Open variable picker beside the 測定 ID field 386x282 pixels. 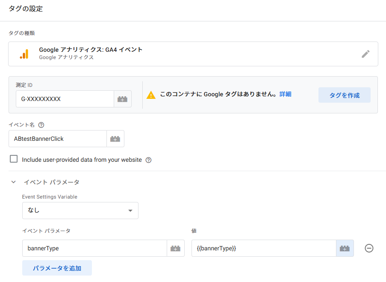(123, 99)
